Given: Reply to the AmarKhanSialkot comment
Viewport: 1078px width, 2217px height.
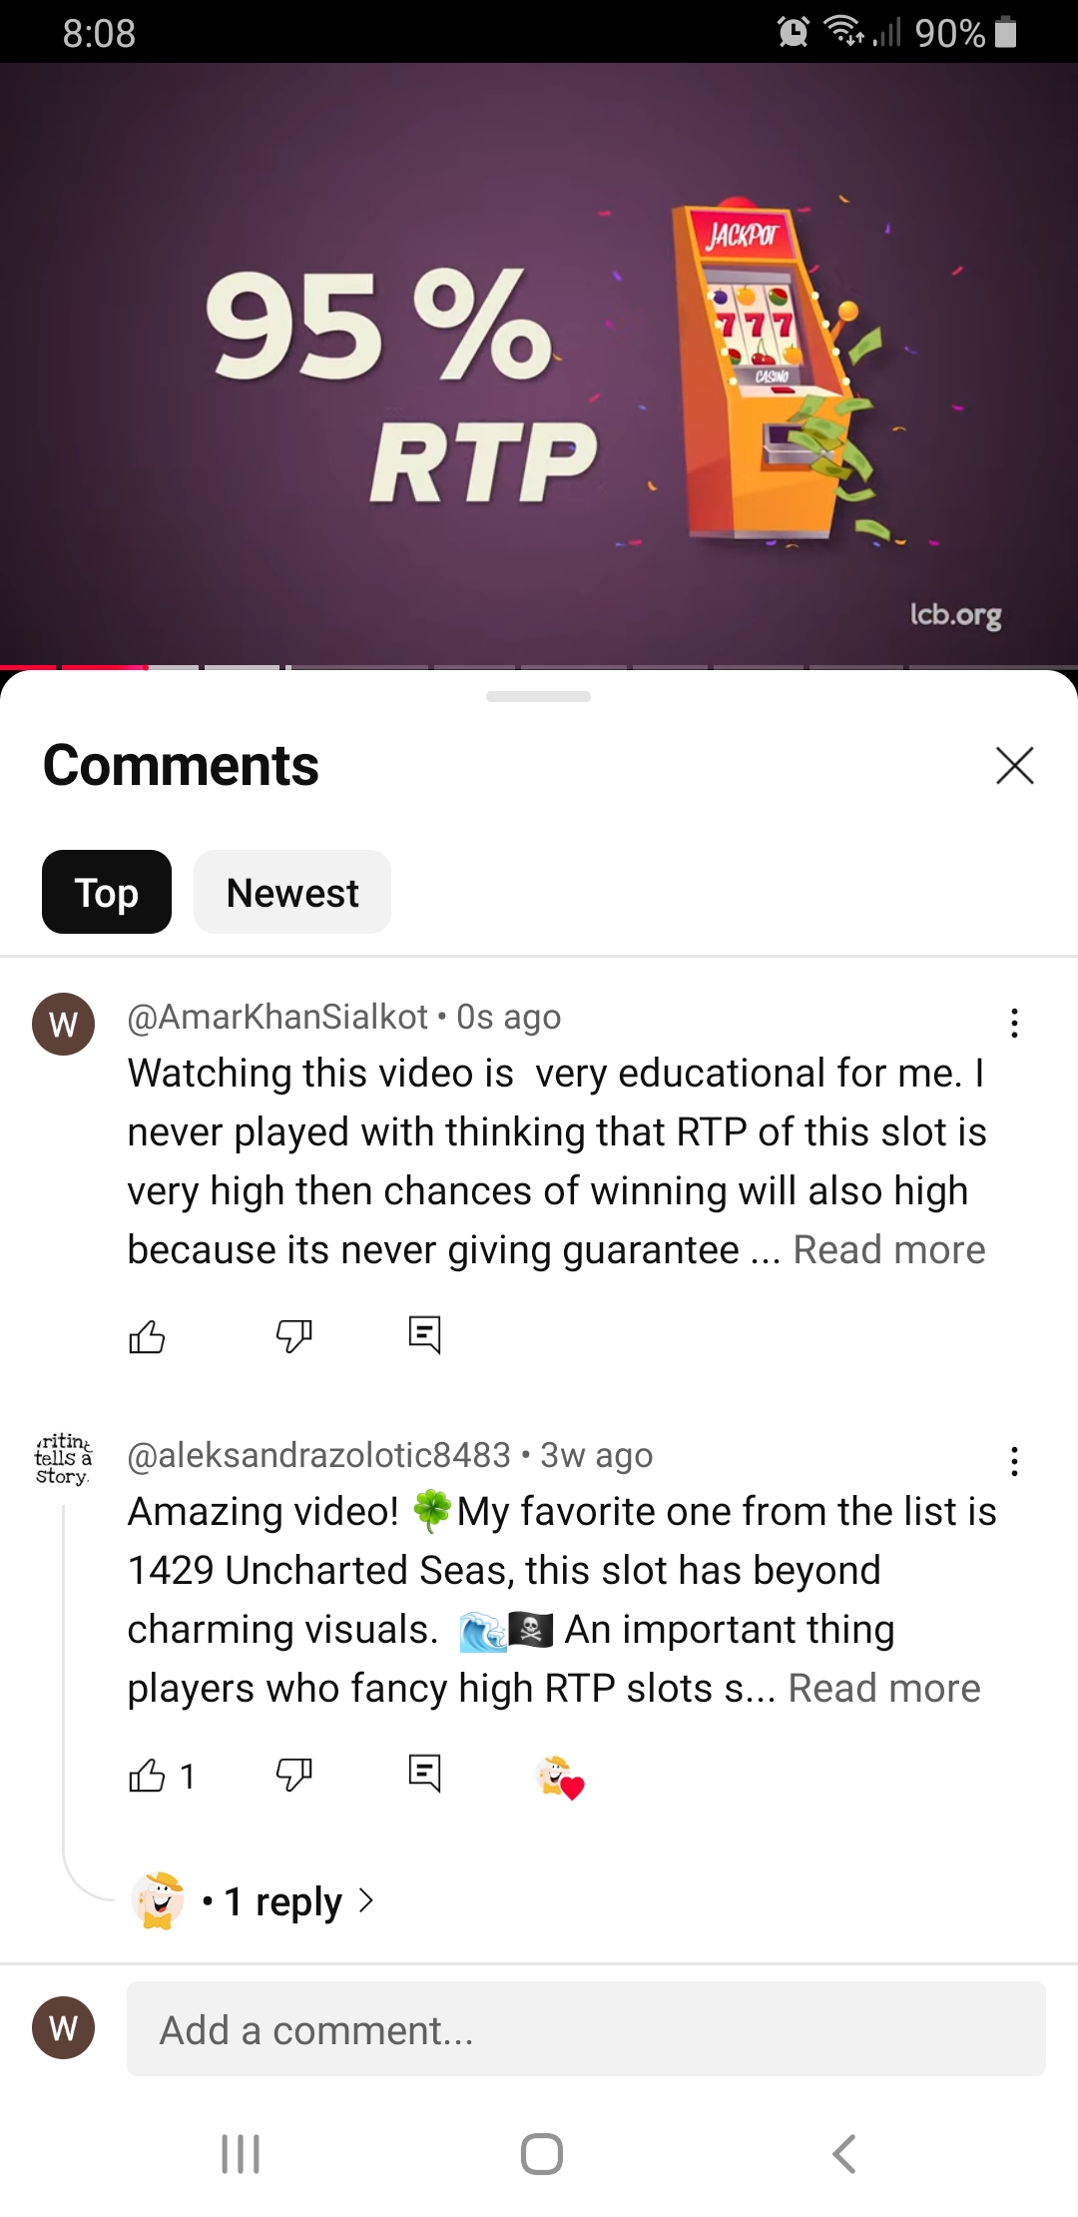Looking at the screenshot, I should point(424,1335).
